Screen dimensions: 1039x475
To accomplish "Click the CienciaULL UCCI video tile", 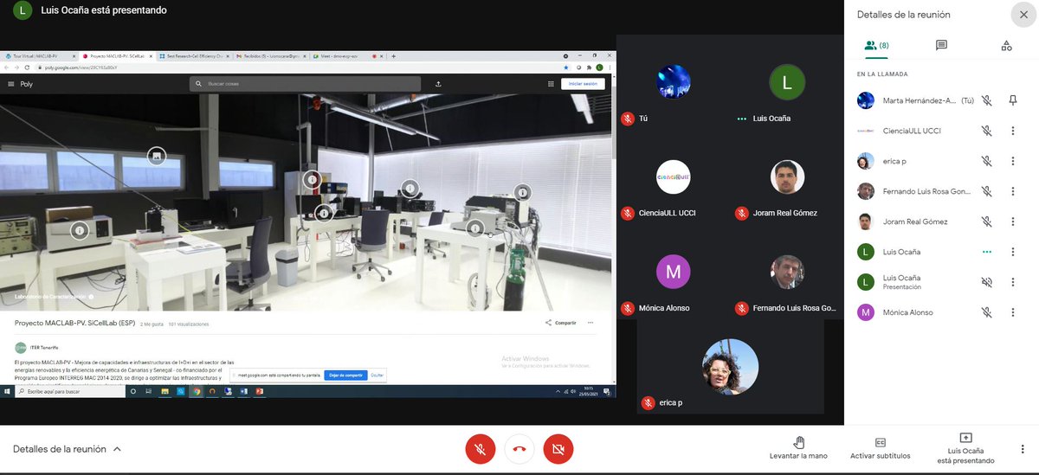I will pyautogui.click(x=673, y=179).
